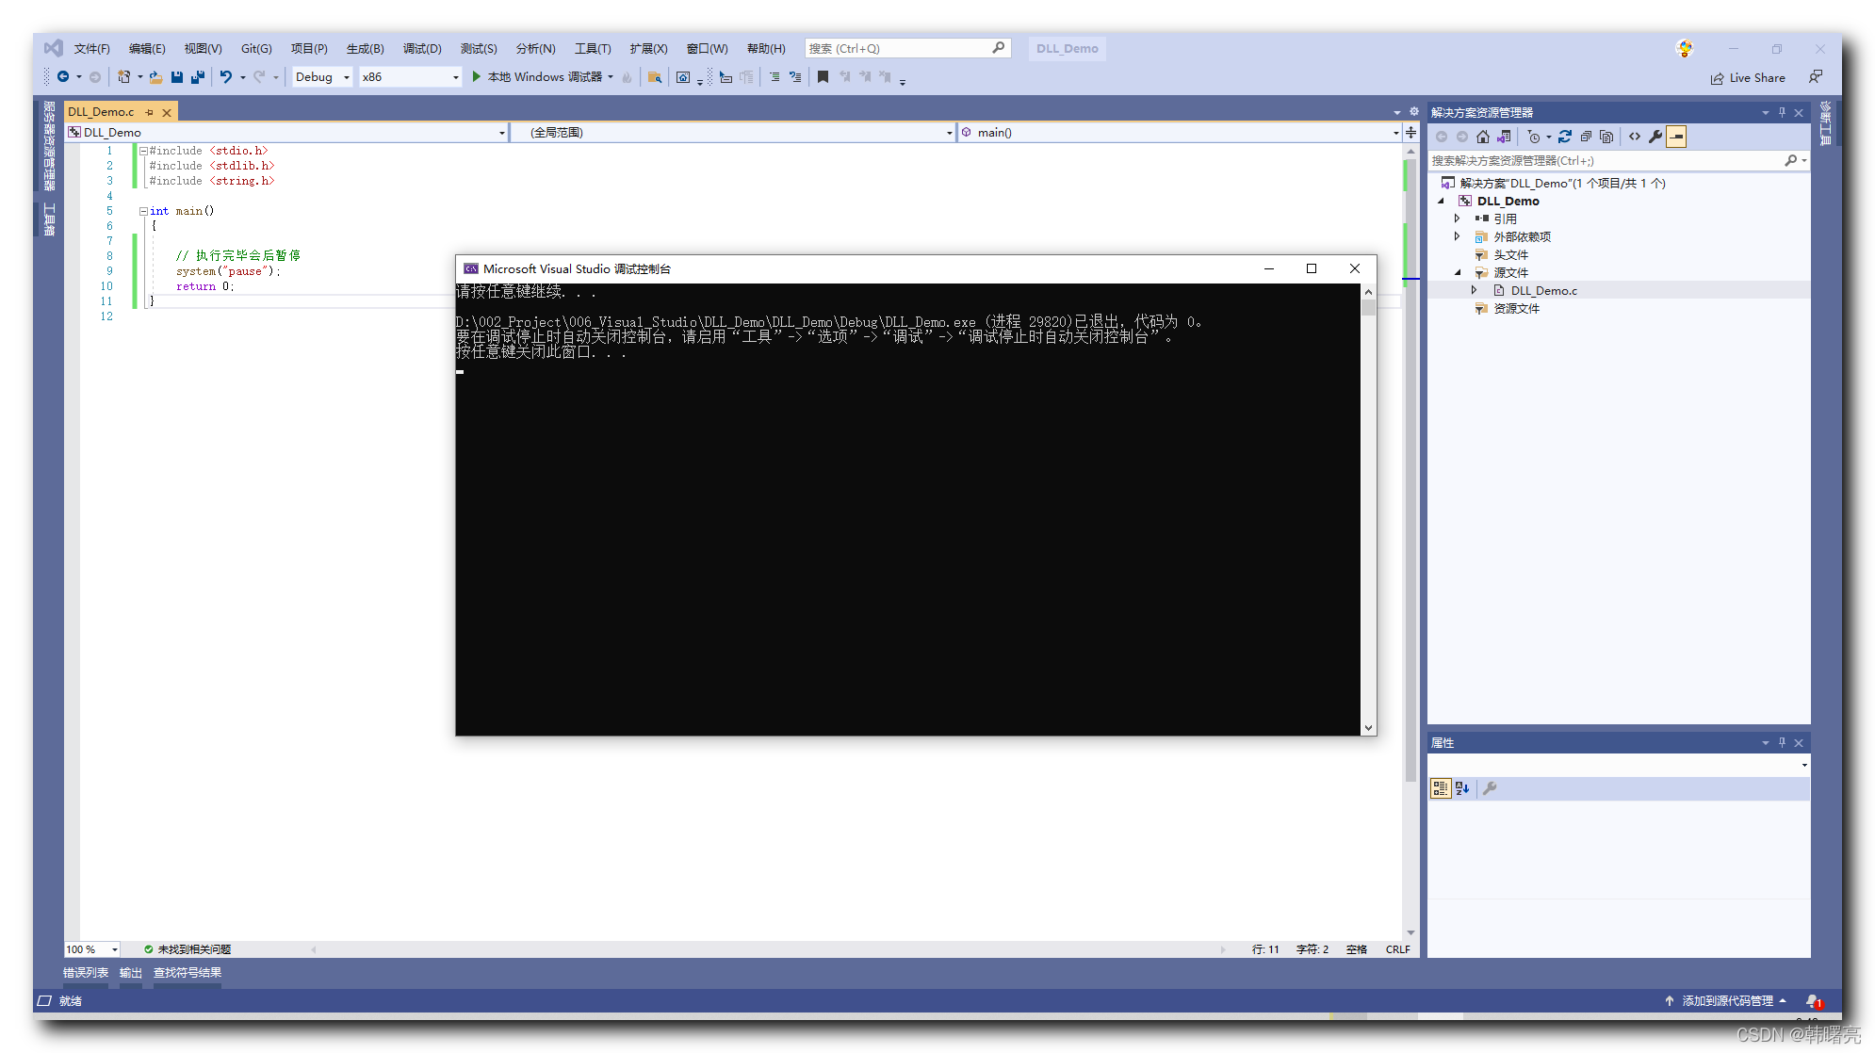
Task: Pin the DLL_Demo.c tab with the pin icon
Action: 149,112
